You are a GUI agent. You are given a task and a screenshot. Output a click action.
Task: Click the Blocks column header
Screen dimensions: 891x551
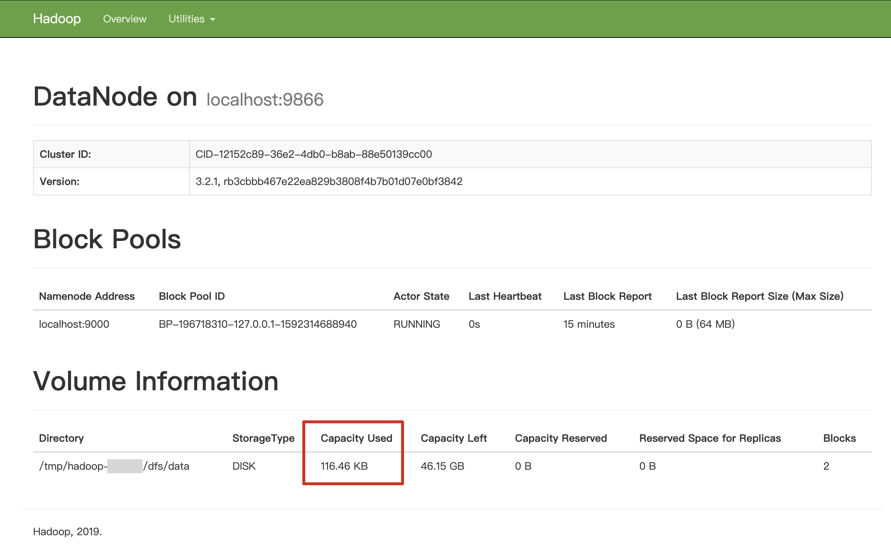pos(839,438)
